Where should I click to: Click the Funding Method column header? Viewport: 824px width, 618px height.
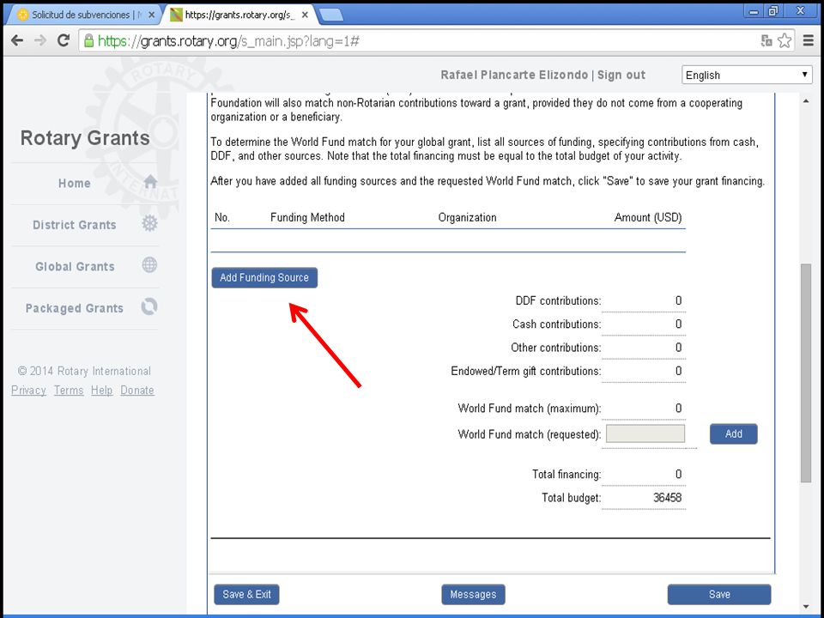tap(307, 217)
